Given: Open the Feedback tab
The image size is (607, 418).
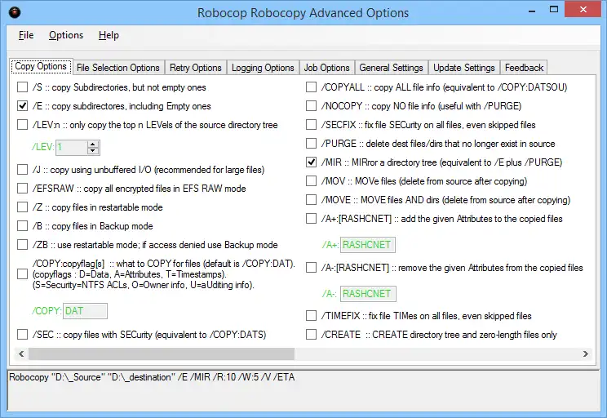Looking at the screenshot, I should pos(524,68).
